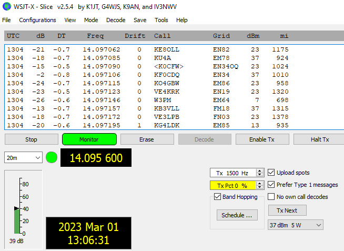
Task: Select the KB3VLL callsign
Action: 167,108
